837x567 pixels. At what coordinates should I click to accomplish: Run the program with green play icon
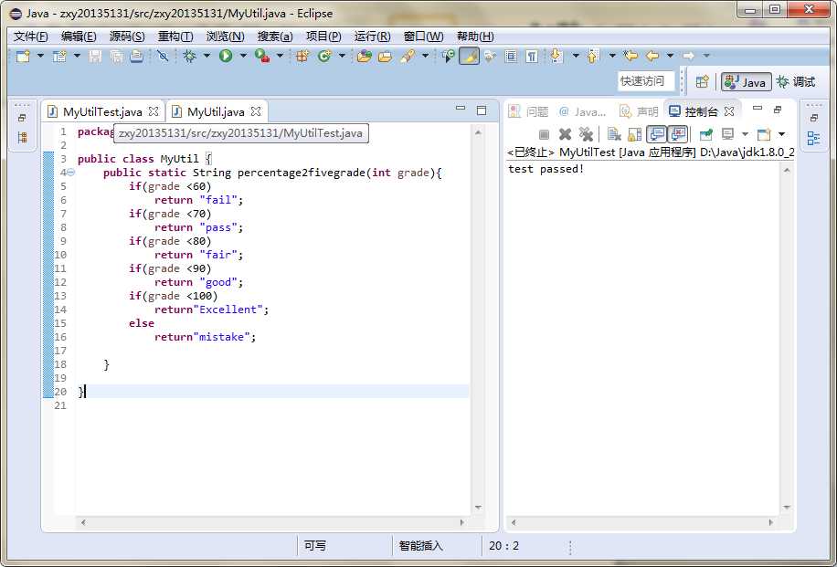(x=226, y=56)
